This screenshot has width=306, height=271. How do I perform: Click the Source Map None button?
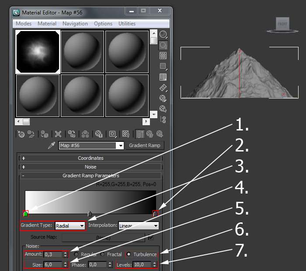pos(103,237)
